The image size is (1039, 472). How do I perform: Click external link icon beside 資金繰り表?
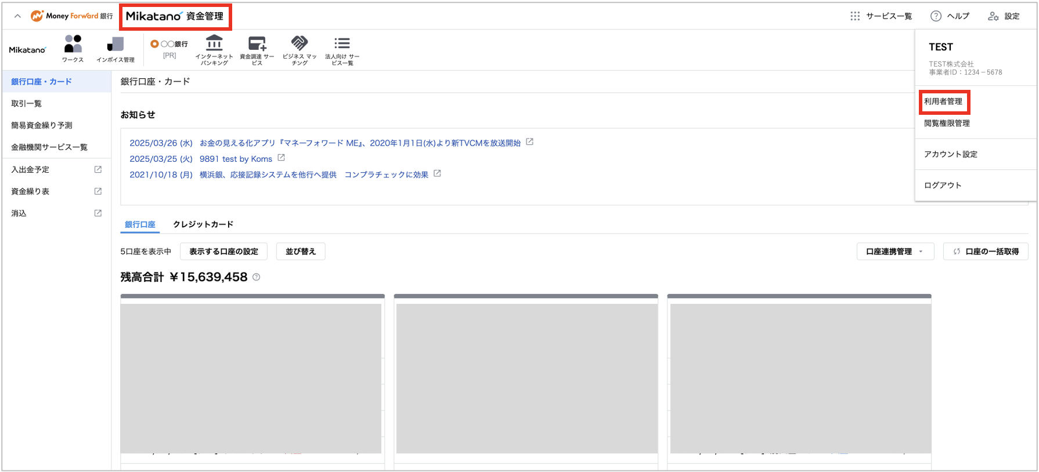pyautogui.click(x=98, y=191)
